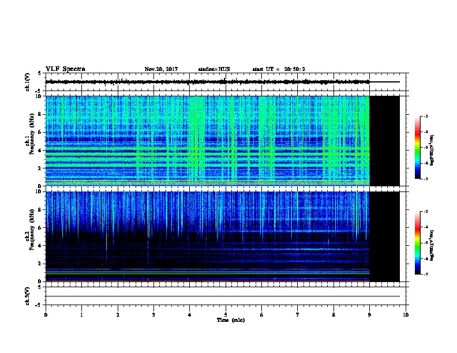Click the "4" kHz tick on ch.2 spectrogram axis
The width and height of the screenshot is (457, 353).
[40, 246]
